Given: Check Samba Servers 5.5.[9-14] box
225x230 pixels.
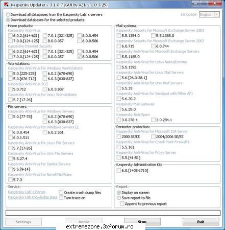Looking at the screenshot, I should tap(10, 169).
